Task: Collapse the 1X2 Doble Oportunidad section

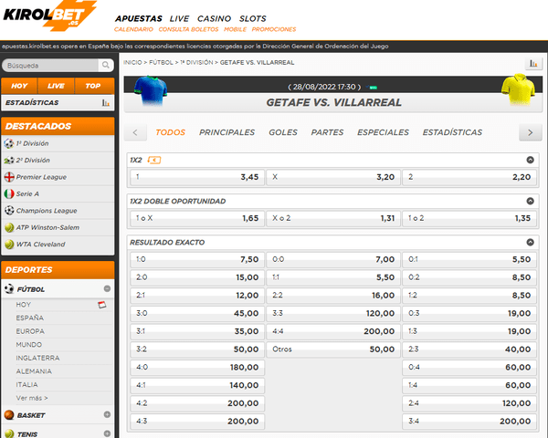Action: tap(530, 201)
